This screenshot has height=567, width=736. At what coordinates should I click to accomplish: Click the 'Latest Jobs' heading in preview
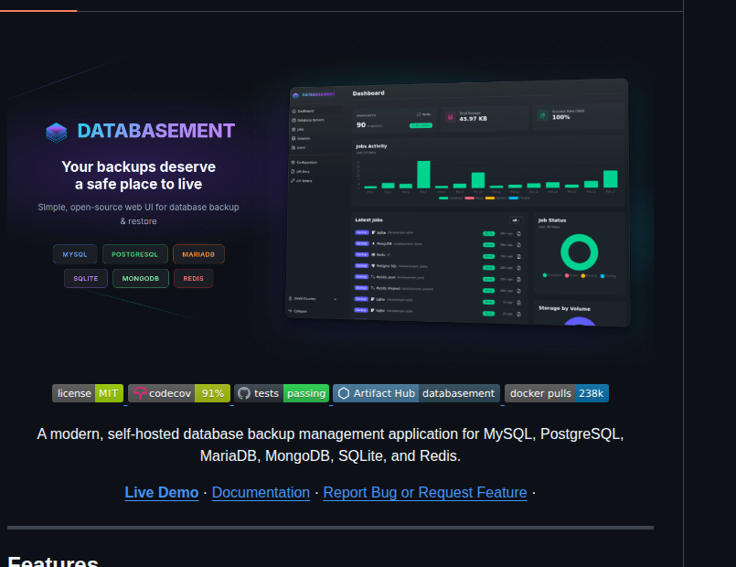pos(369,219)
